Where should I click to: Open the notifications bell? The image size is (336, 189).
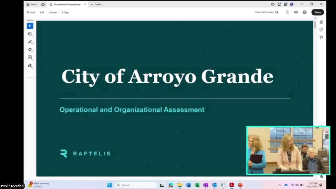pyautogui.click(x=279, y=4)
